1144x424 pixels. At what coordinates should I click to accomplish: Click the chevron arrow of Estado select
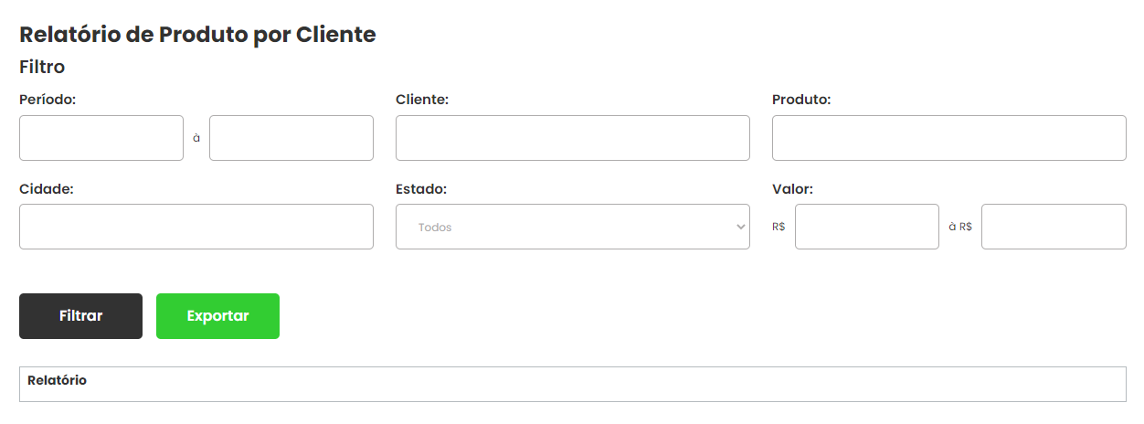coord(741,228)
